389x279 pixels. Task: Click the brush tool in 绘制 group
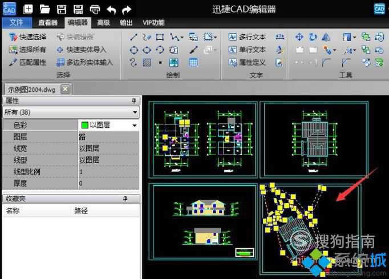193,50
